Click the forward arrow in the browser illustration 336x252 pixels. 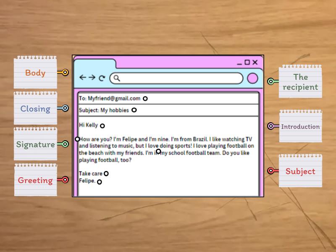pyautogui.click(x=92, y=78)
